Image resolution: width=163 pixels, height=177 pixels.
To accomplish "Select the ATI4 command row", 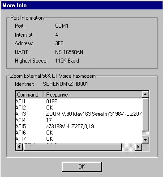I will coord(79,120).
